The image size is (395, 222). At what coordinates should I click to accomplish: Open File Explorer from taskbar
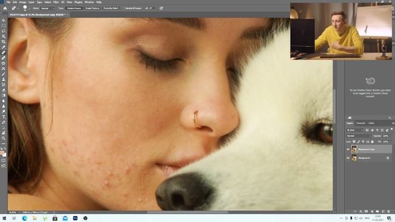(35, 218)
